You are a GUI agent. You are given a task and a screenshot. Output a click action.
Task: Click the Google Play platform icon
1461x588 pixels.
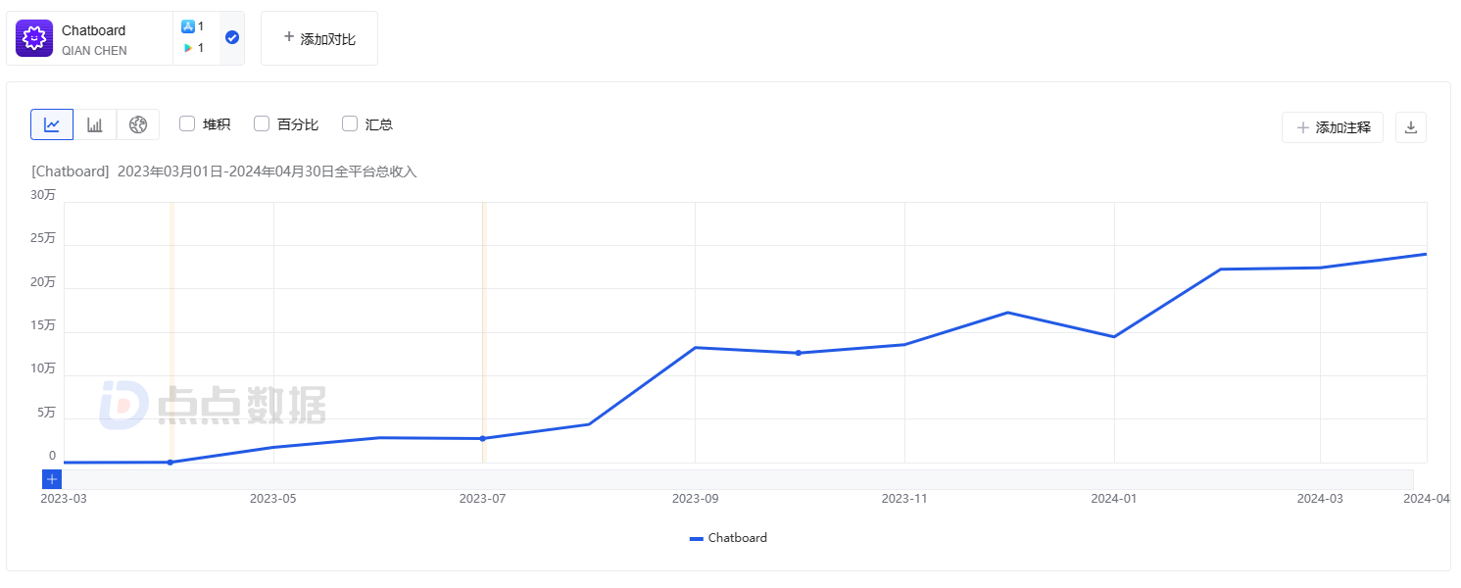[x=188, y=48]
